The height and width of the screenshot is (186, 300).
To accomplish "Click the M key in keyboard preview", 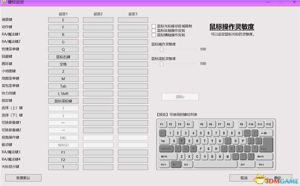I will (228, 156).
